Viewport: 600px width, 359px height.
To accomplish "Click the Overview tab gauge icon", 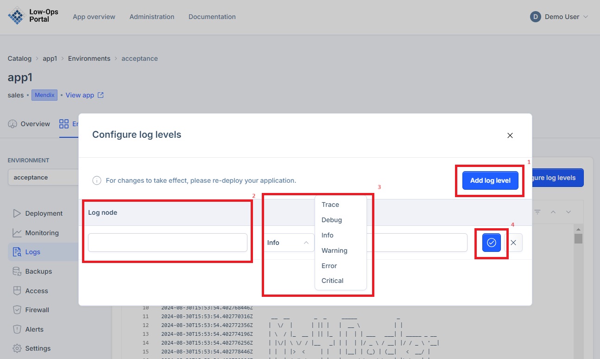I will click(13, 124).
